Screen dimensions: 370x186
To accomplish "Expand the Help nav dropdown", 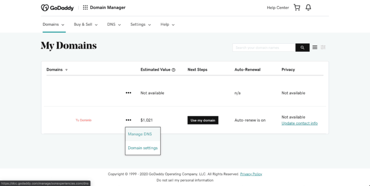I will point(168,24).
